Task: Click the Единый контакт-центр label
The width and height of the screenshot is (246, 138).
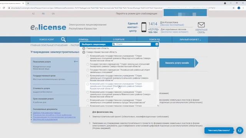Action: click(133, 27)
